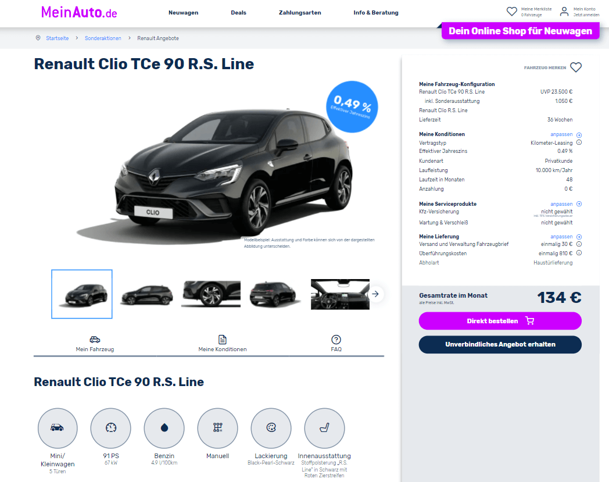
Task: Switch to Mein Fahrzeug tab
Action: [95, 344]
